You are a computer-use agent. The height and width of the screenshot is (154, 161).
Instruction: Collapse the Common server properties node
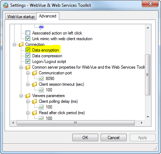21,68
